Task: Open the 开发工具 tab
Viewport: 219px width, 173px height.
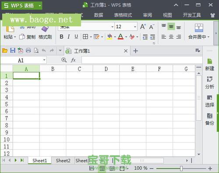Action: point(192,15)
